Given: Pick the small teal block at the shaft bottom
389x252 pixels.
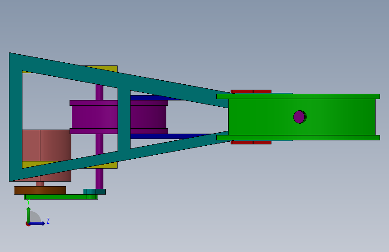Looking at the screenshot, I should (94, 191).
